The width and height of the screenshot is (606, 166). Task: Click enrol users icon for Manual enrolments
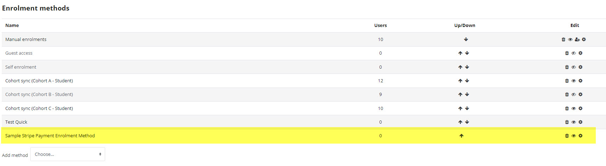coord(577,40)
